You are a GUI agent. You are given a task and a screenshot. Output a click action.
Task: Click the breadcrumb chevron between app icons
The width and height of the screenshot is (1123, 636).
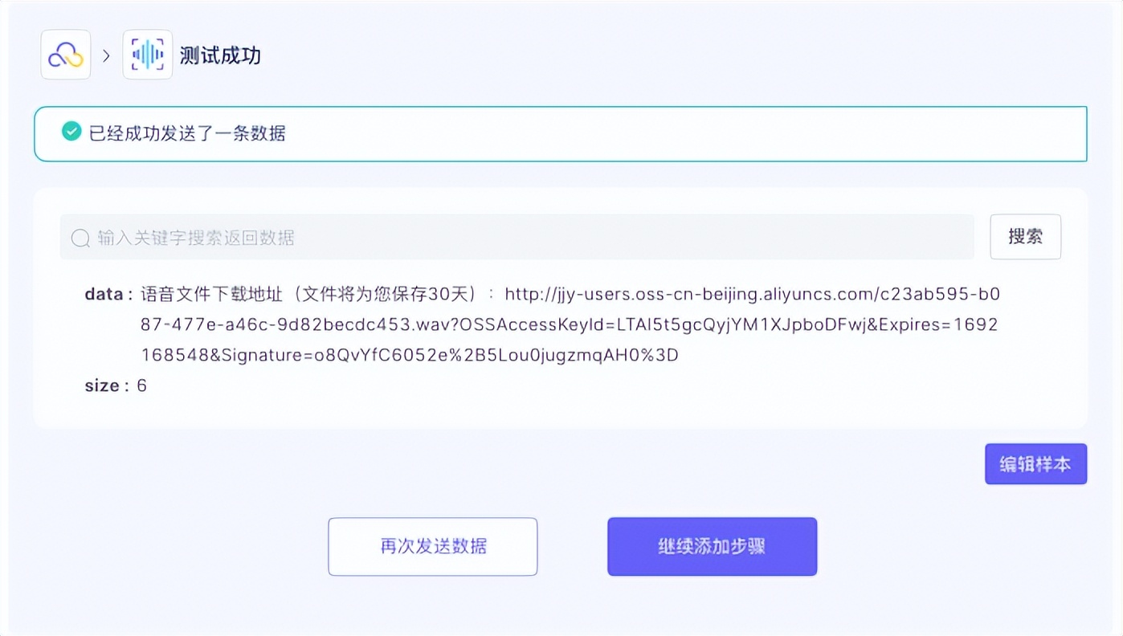tap(106, 55)
